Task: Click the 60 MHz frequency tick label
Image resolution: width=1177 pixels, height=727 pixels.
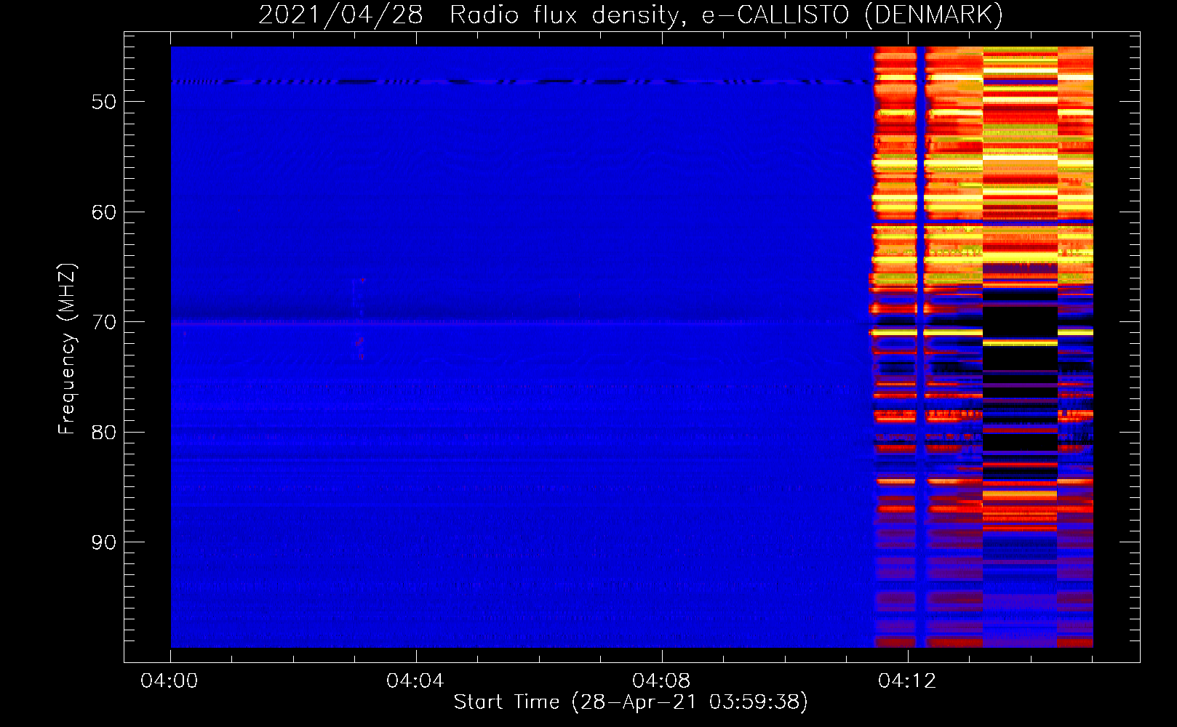Action: [104, 212]
